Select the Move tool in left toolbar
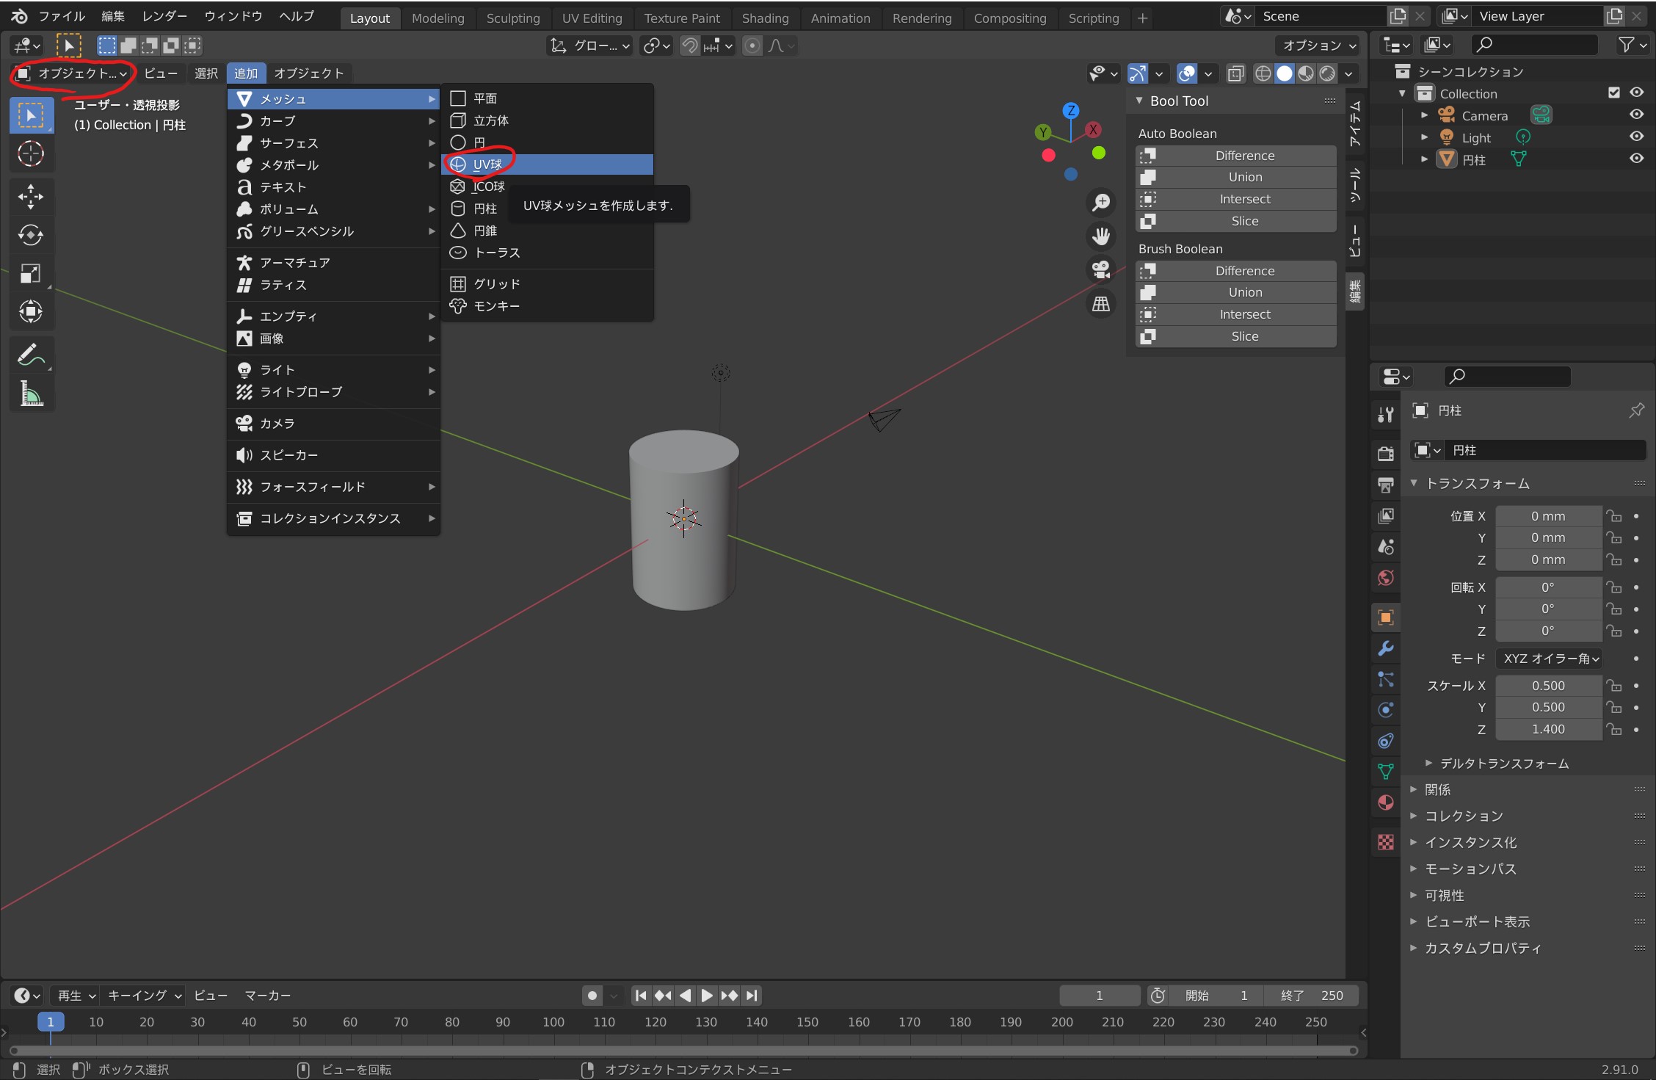Image resolution: width=1656 pixels, height=1080 pixels. tap(31, 196)
